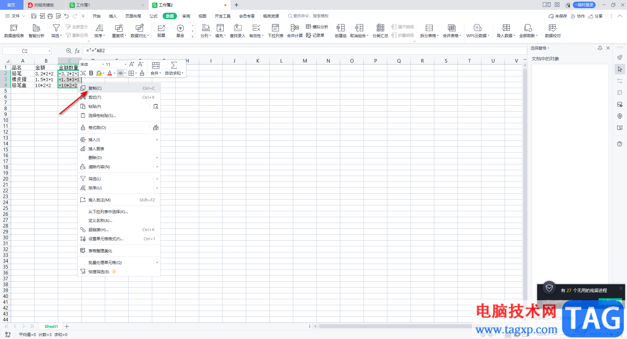Collapse the ribbon with the chevron
Screen dimensions: 627x339
coord(619,16)
